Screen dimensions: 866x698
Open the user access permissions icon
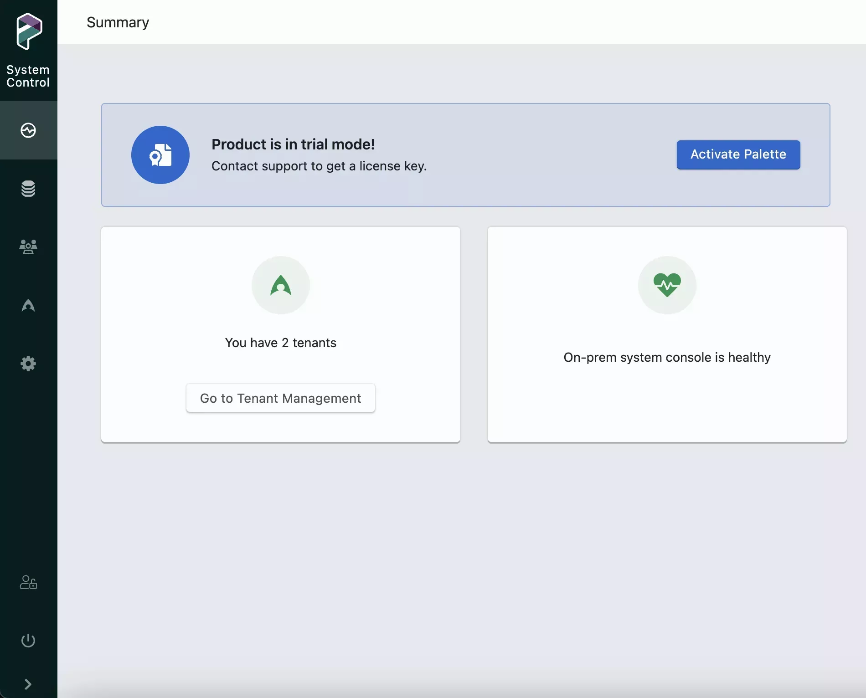(28, 583)
